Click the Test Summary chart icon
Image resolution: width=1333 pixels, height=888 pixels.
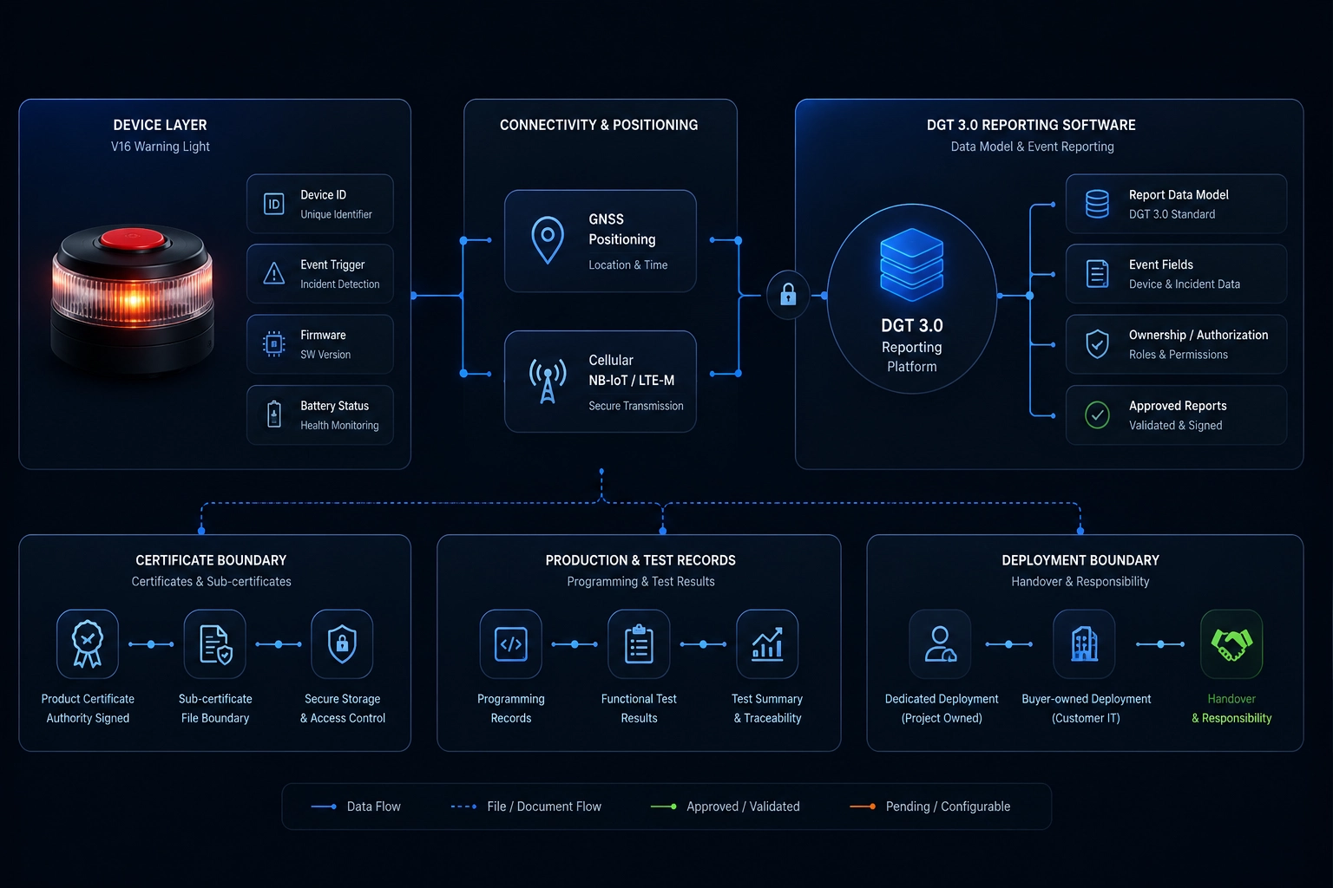pos(767,643)
